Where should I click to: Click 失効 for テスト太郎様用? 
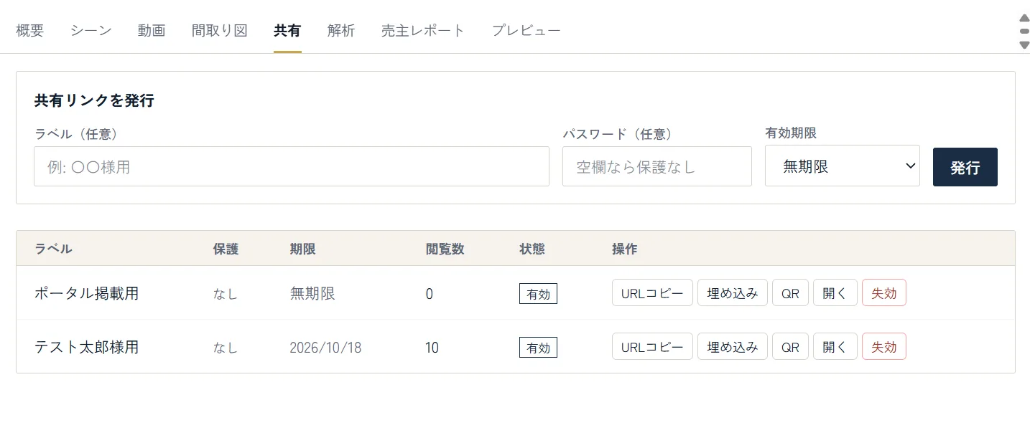[x=884, y=346]
